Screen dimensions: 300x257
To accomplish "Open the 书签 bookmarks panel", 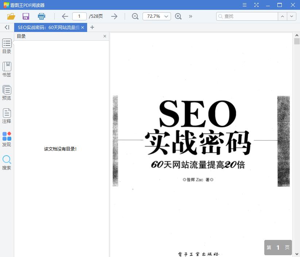I will [7, 68].
